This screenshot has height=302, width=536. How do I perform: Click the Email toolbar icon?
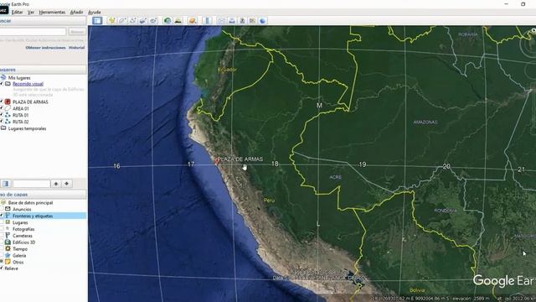tap(221, 20)
